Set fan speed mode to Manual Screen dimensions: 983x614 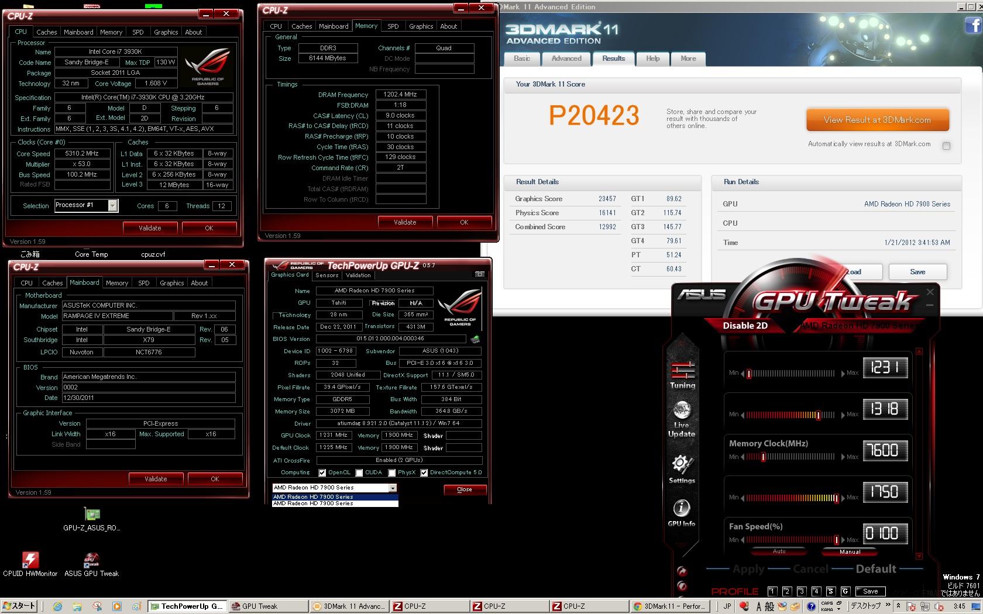point(850,551)
